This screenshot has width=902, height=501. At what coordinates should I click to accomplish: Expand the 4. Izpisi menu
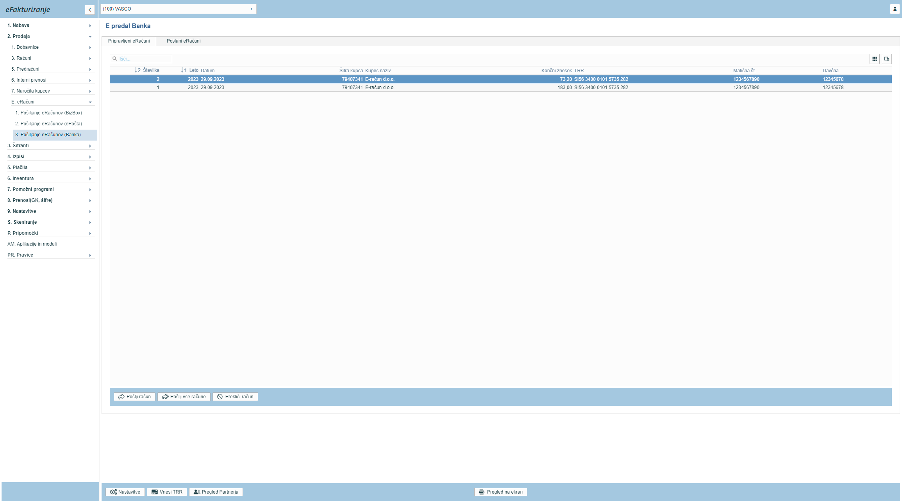pos(51,157)
